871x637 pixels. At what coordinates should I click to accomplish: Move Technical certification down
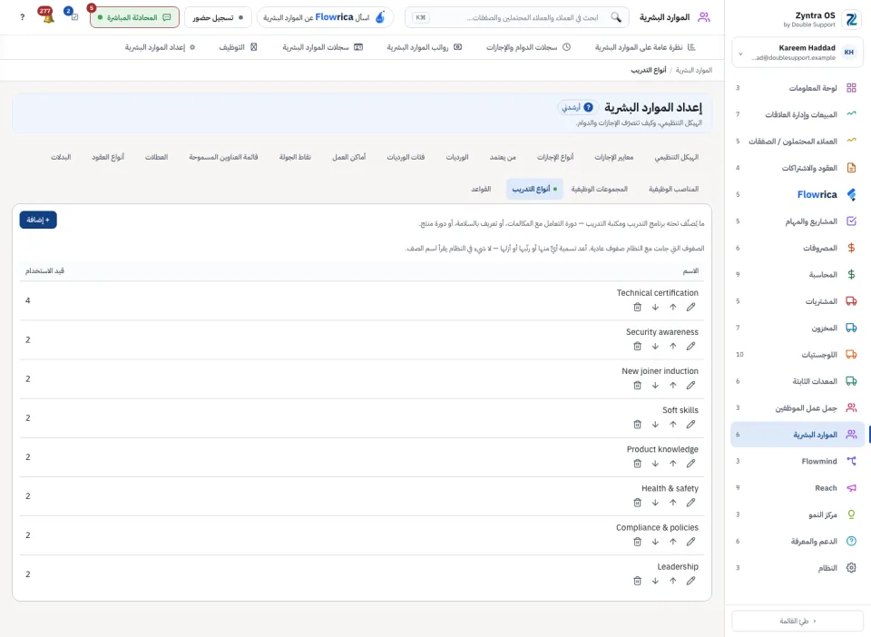655,307
